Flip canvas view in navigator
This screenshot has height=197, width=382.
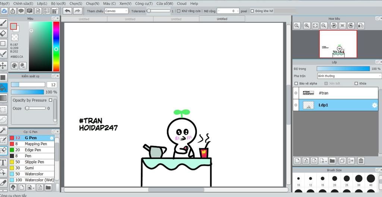tap(361, 25)
